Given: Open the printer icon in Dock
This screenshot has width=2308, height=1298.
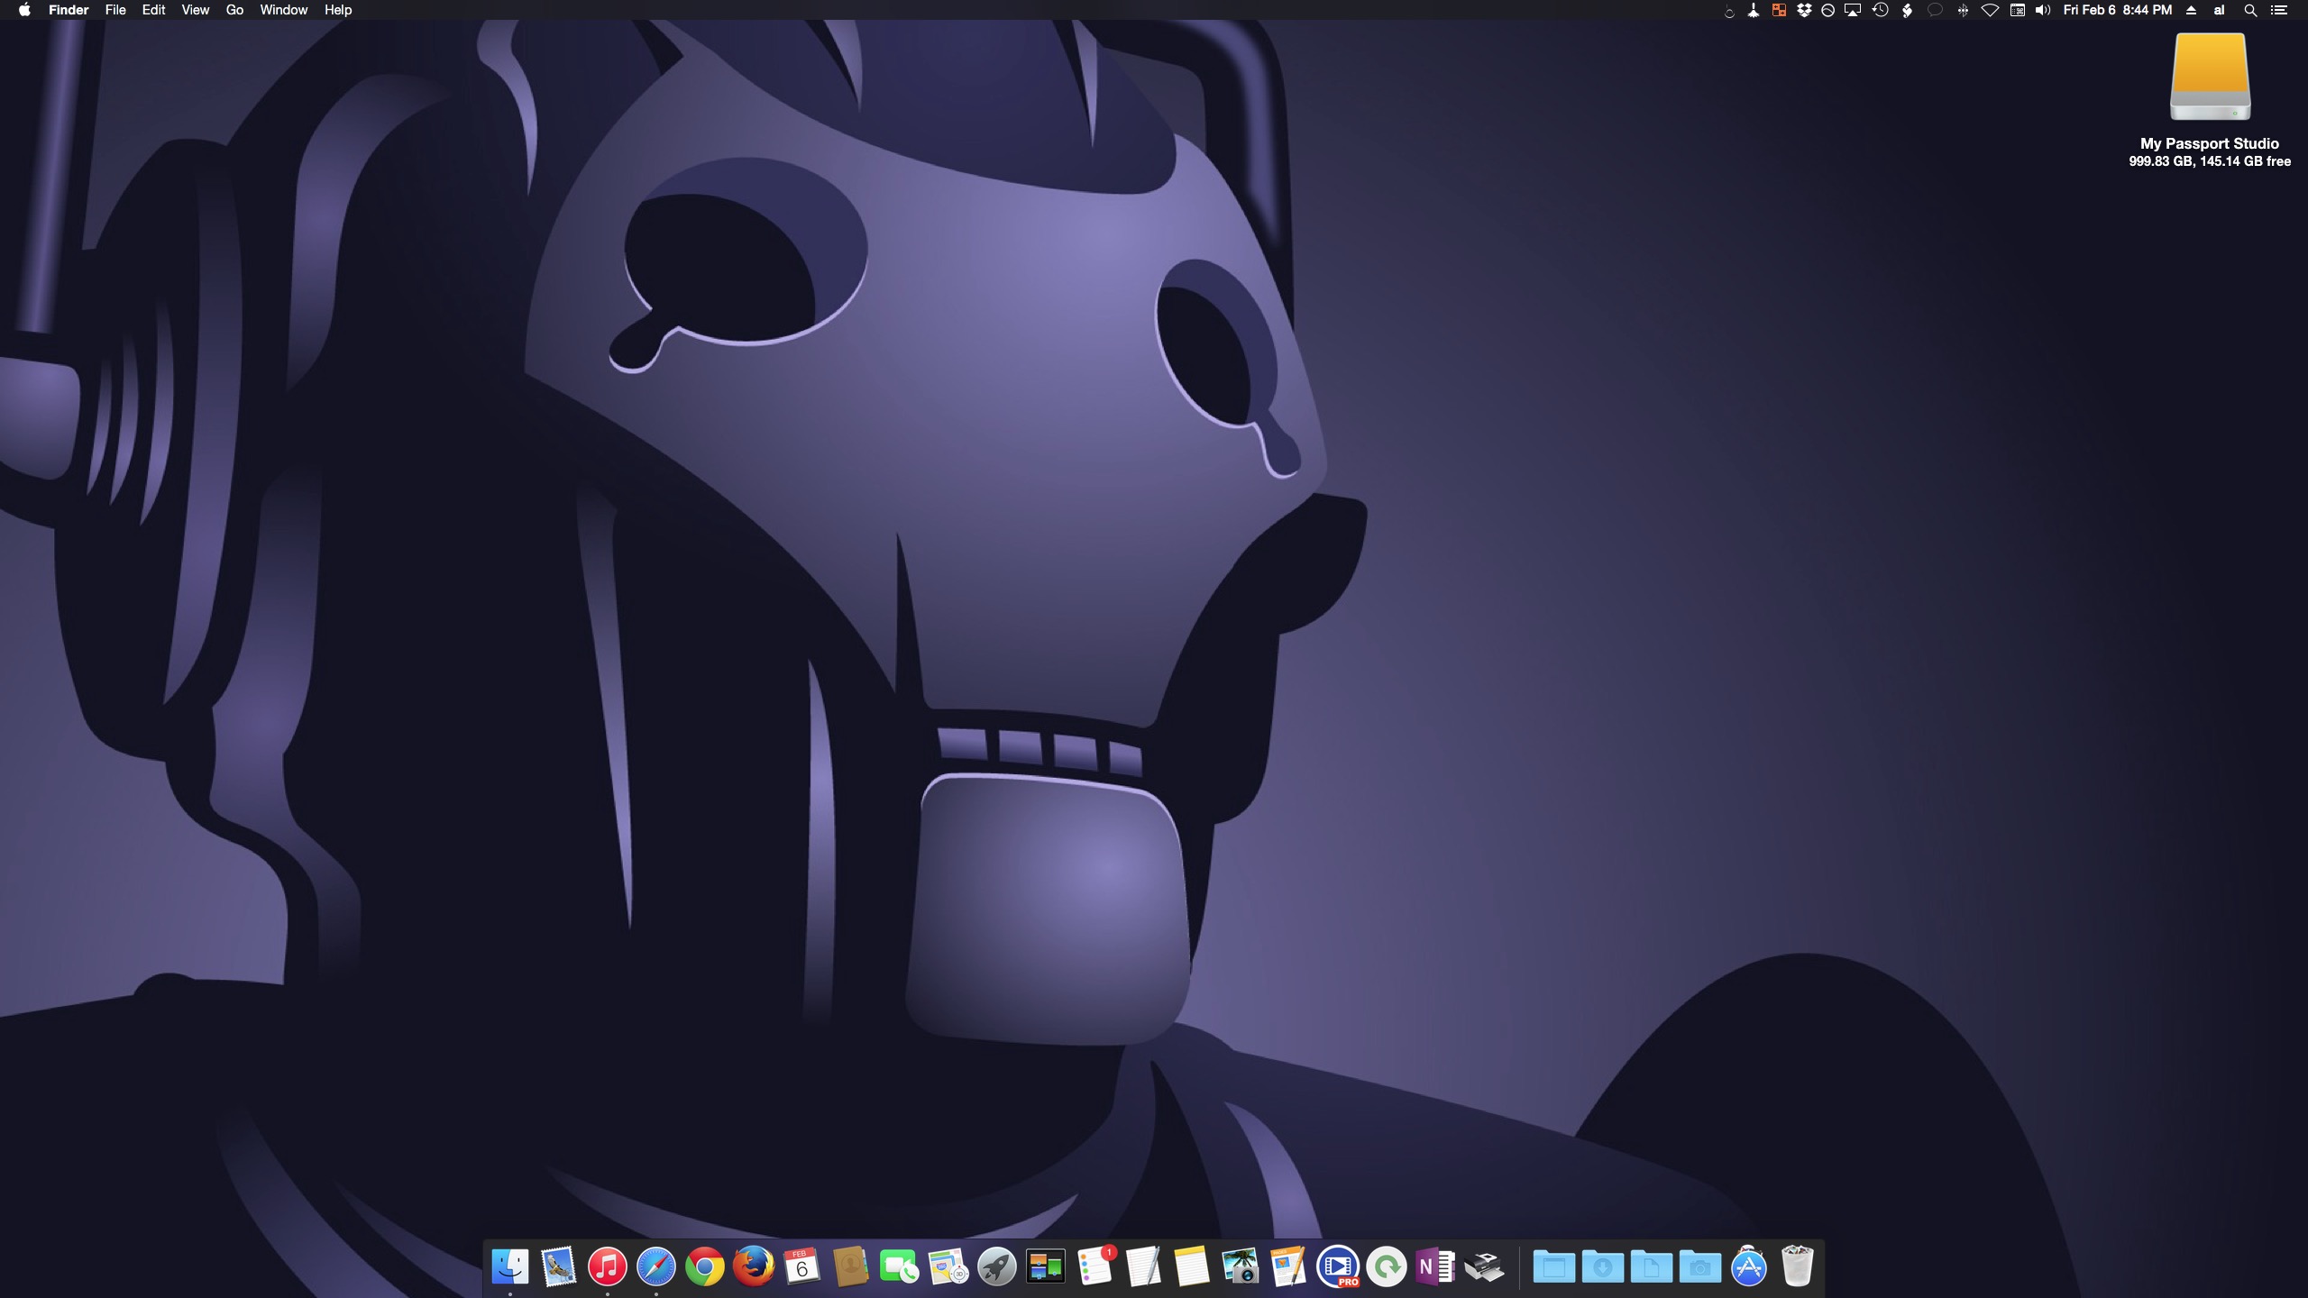Looking at the screenshot, I should 1484,1266.
